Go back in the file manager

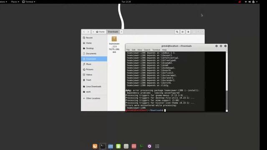84,32
